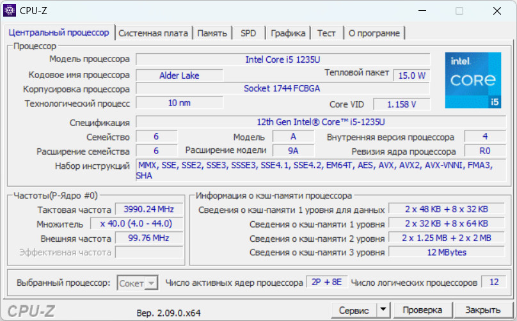
Task: Click the empty Эффективная частота field
Action: [148, 252]
